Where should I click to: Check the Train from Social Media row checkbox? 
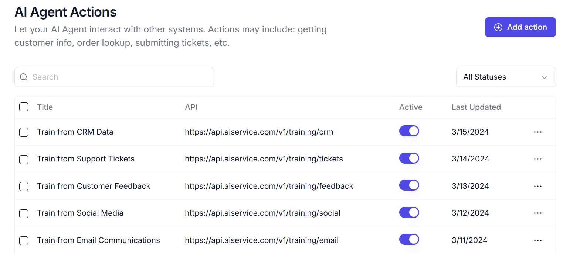click(24, 213)
